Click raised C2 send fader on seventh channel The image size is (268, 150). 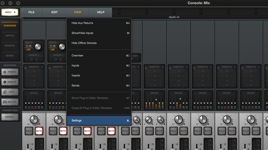180,99
